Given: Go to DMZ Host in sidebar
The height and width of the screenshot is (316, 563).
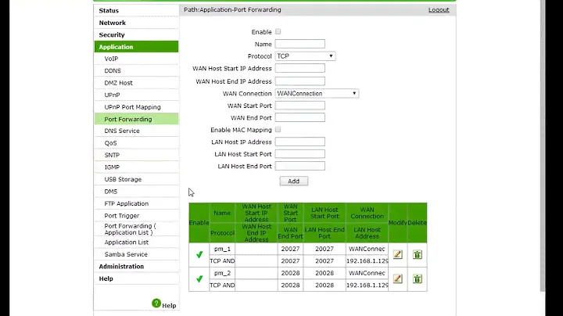Looking at the screenshot, I should [x=119, y=83].
